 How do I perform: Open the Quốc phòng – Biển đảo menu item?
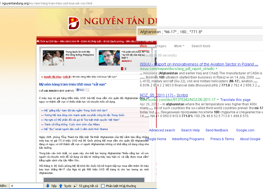pos(123,41)
